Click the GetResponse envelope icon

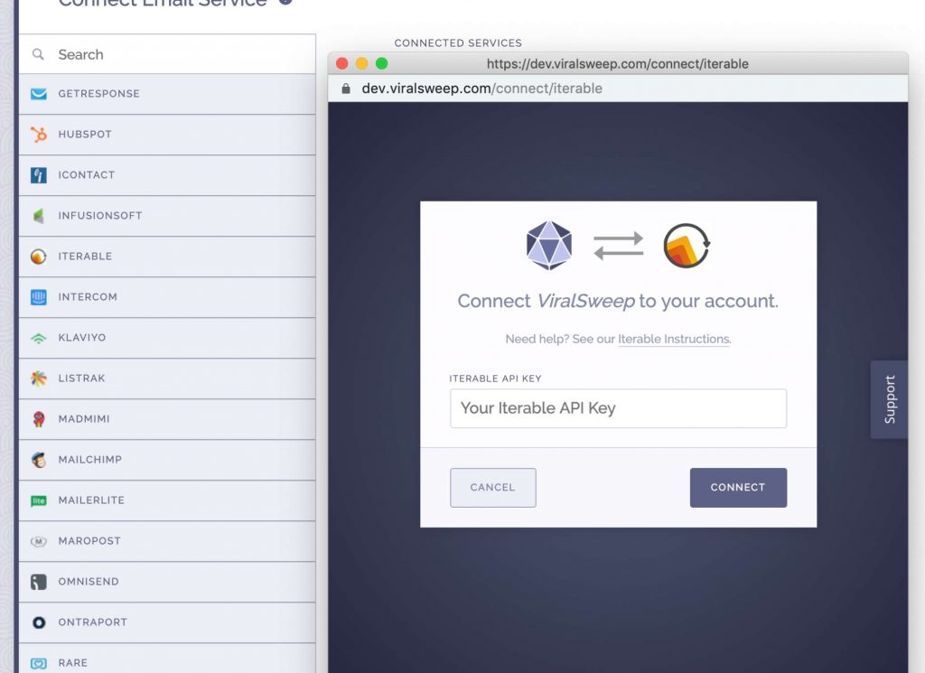point(38,94)
